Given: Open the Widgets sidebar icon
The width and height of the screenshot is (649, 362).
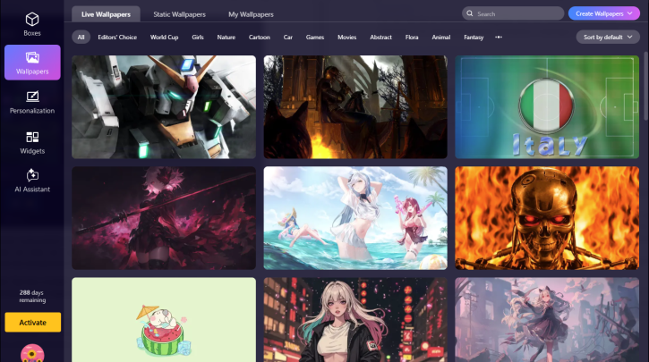Looking at the screenshot, I should point(32,137).
